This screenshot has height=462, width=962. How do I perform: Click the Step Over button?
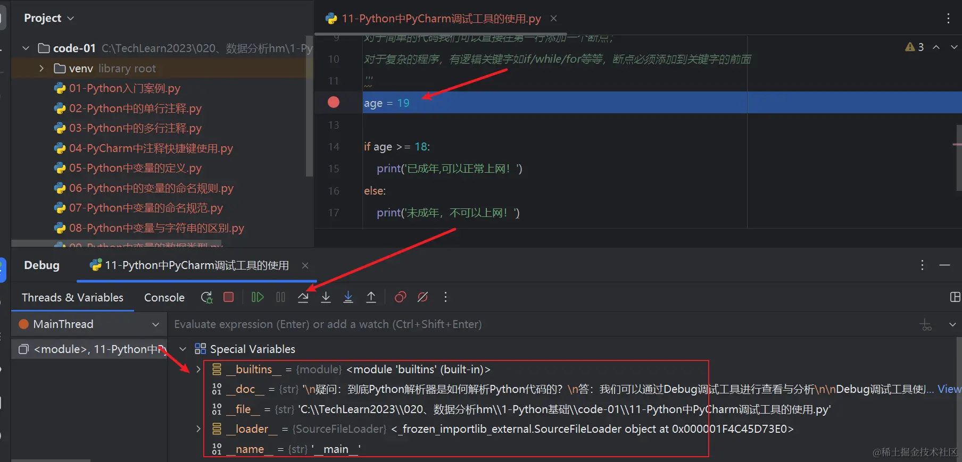point(303,297)
